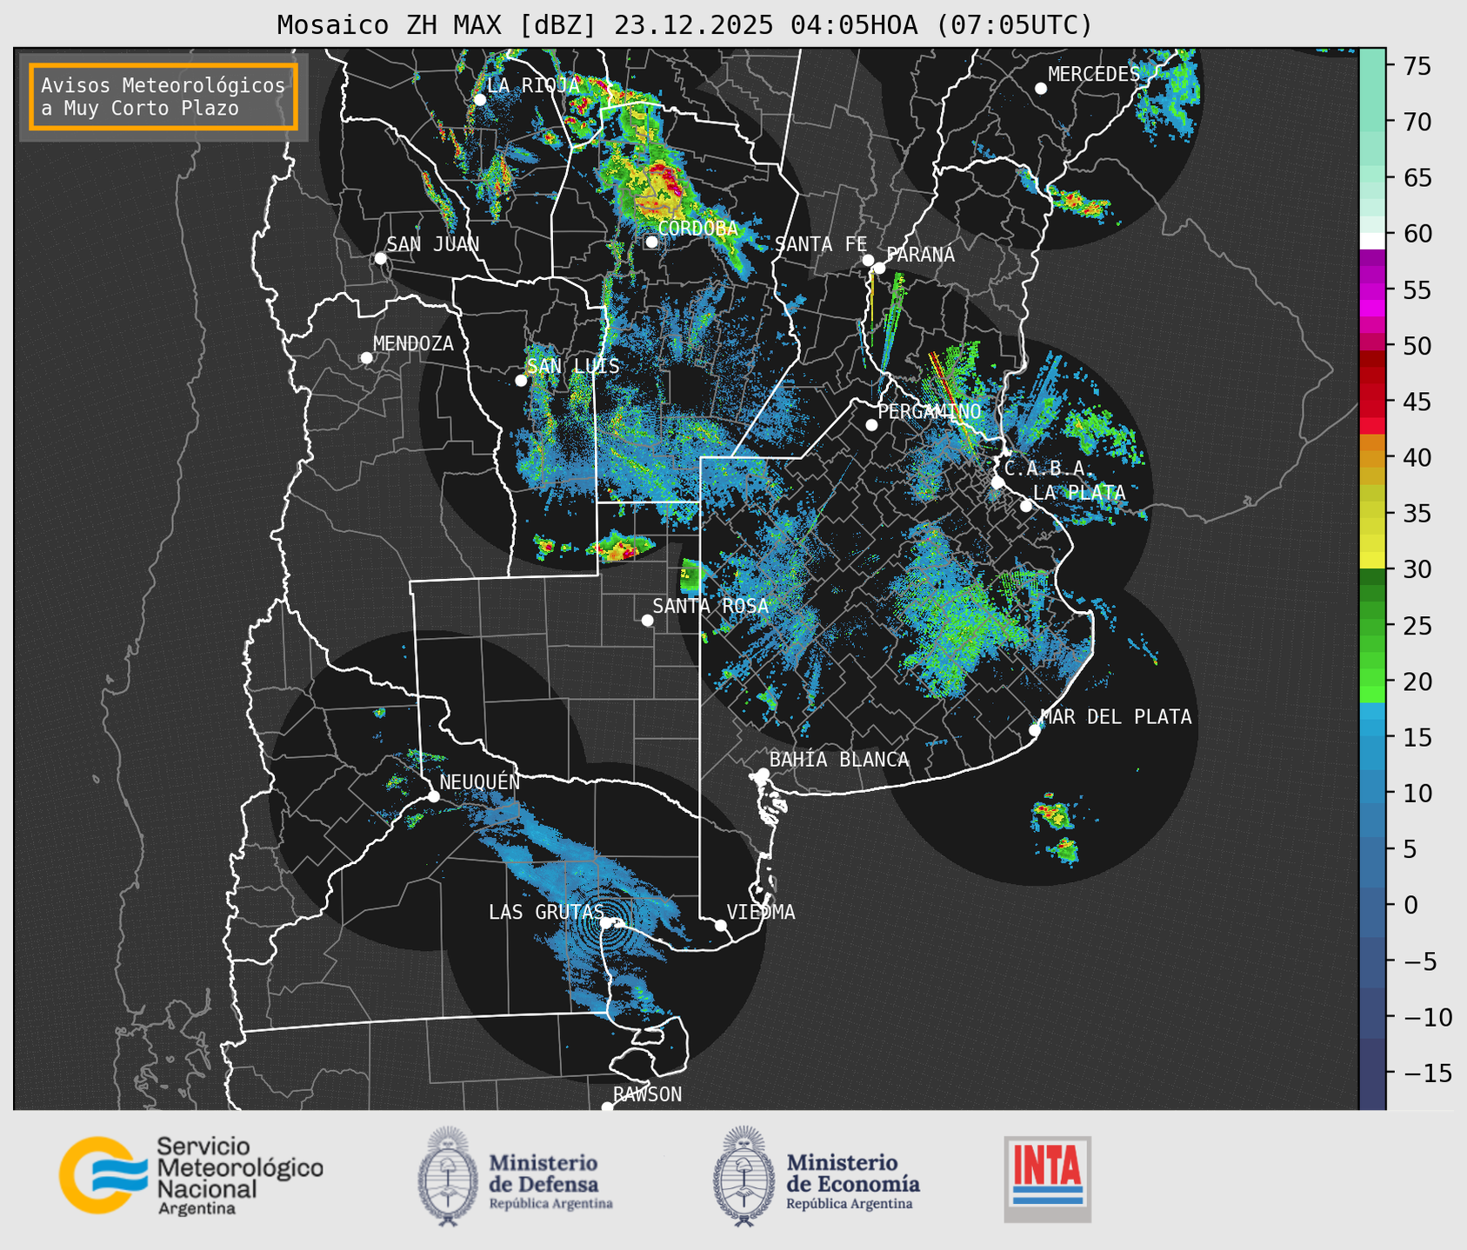Select the Pergamino marker dot
Viewport: 1467px width, 1250px height.
tap(871, 424)
